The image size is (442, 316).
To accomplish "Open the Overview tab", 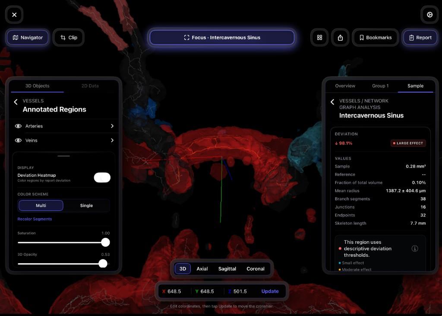I will (345, 86).
